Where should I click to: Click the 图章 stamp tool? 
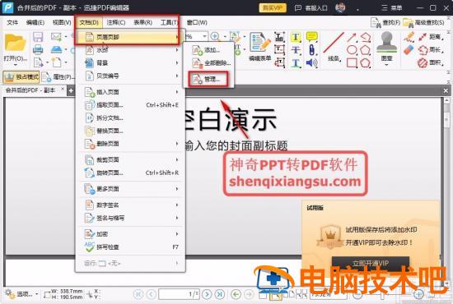pos(386,48)
